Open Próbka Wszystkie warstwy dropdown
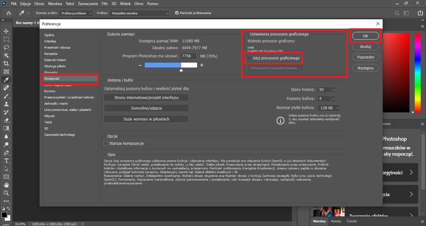Screen dimensions: 426x226 [139, 13]
